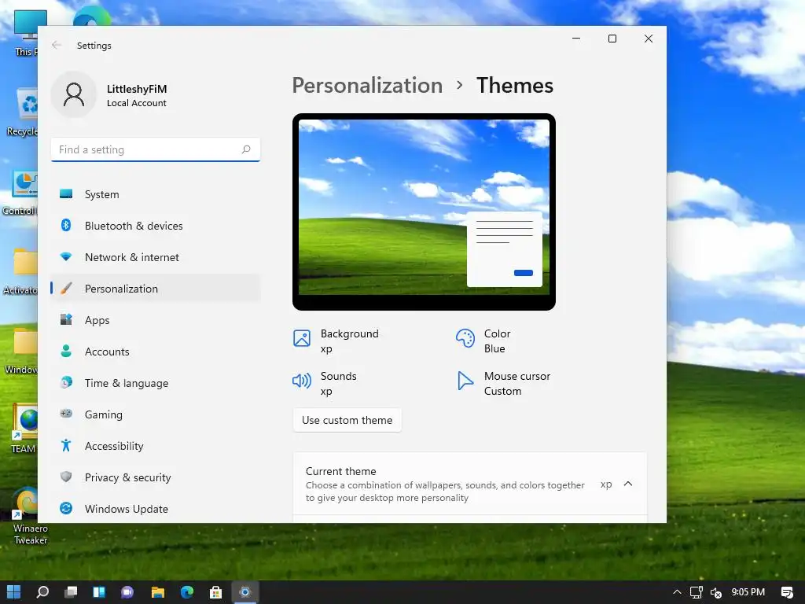Select the Winaero Tweaker desktop shortcut
Viewport: 805px width, 604px height.
28,516
